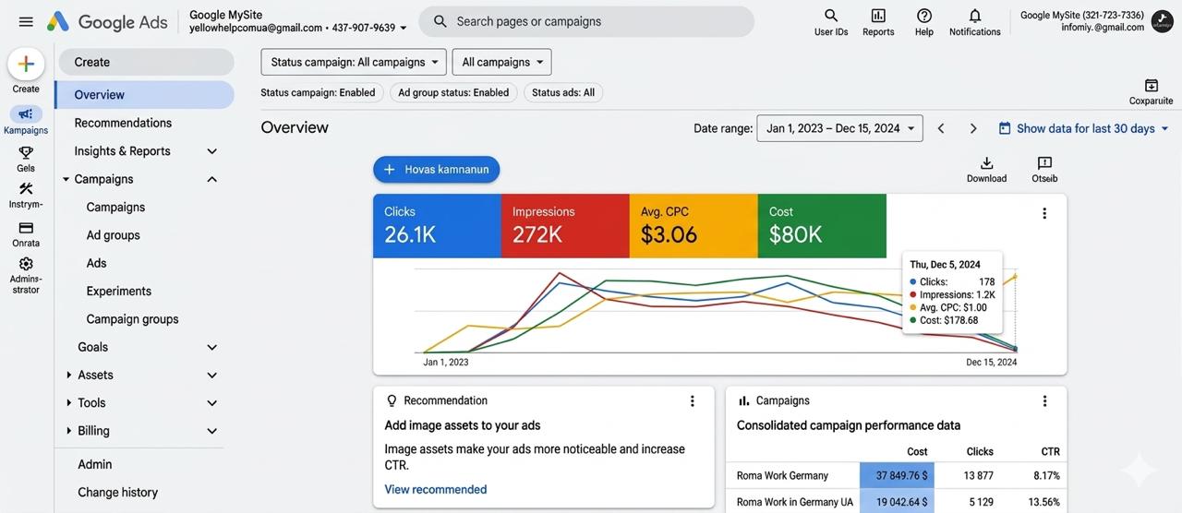
Task: Click the Hovas kamnanun button
Action: (x=437, y=170)
